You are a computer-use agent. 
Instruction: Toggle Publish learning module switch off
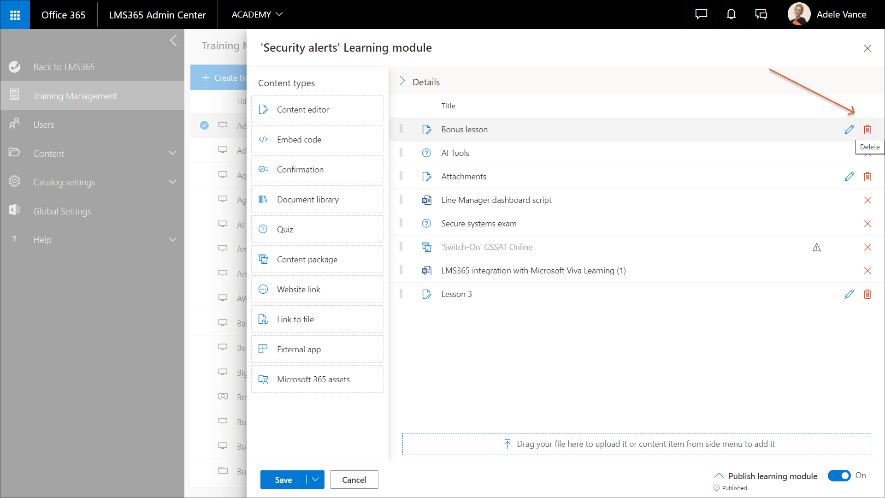pos(839,475)
